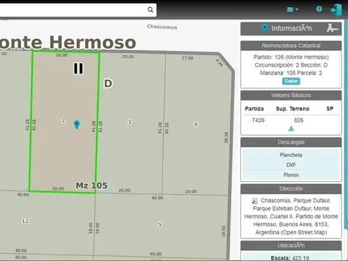Open the Planos download link
The image size is (348, 261).
291,175
